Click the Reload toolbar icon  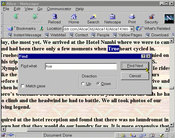point(54,19)
